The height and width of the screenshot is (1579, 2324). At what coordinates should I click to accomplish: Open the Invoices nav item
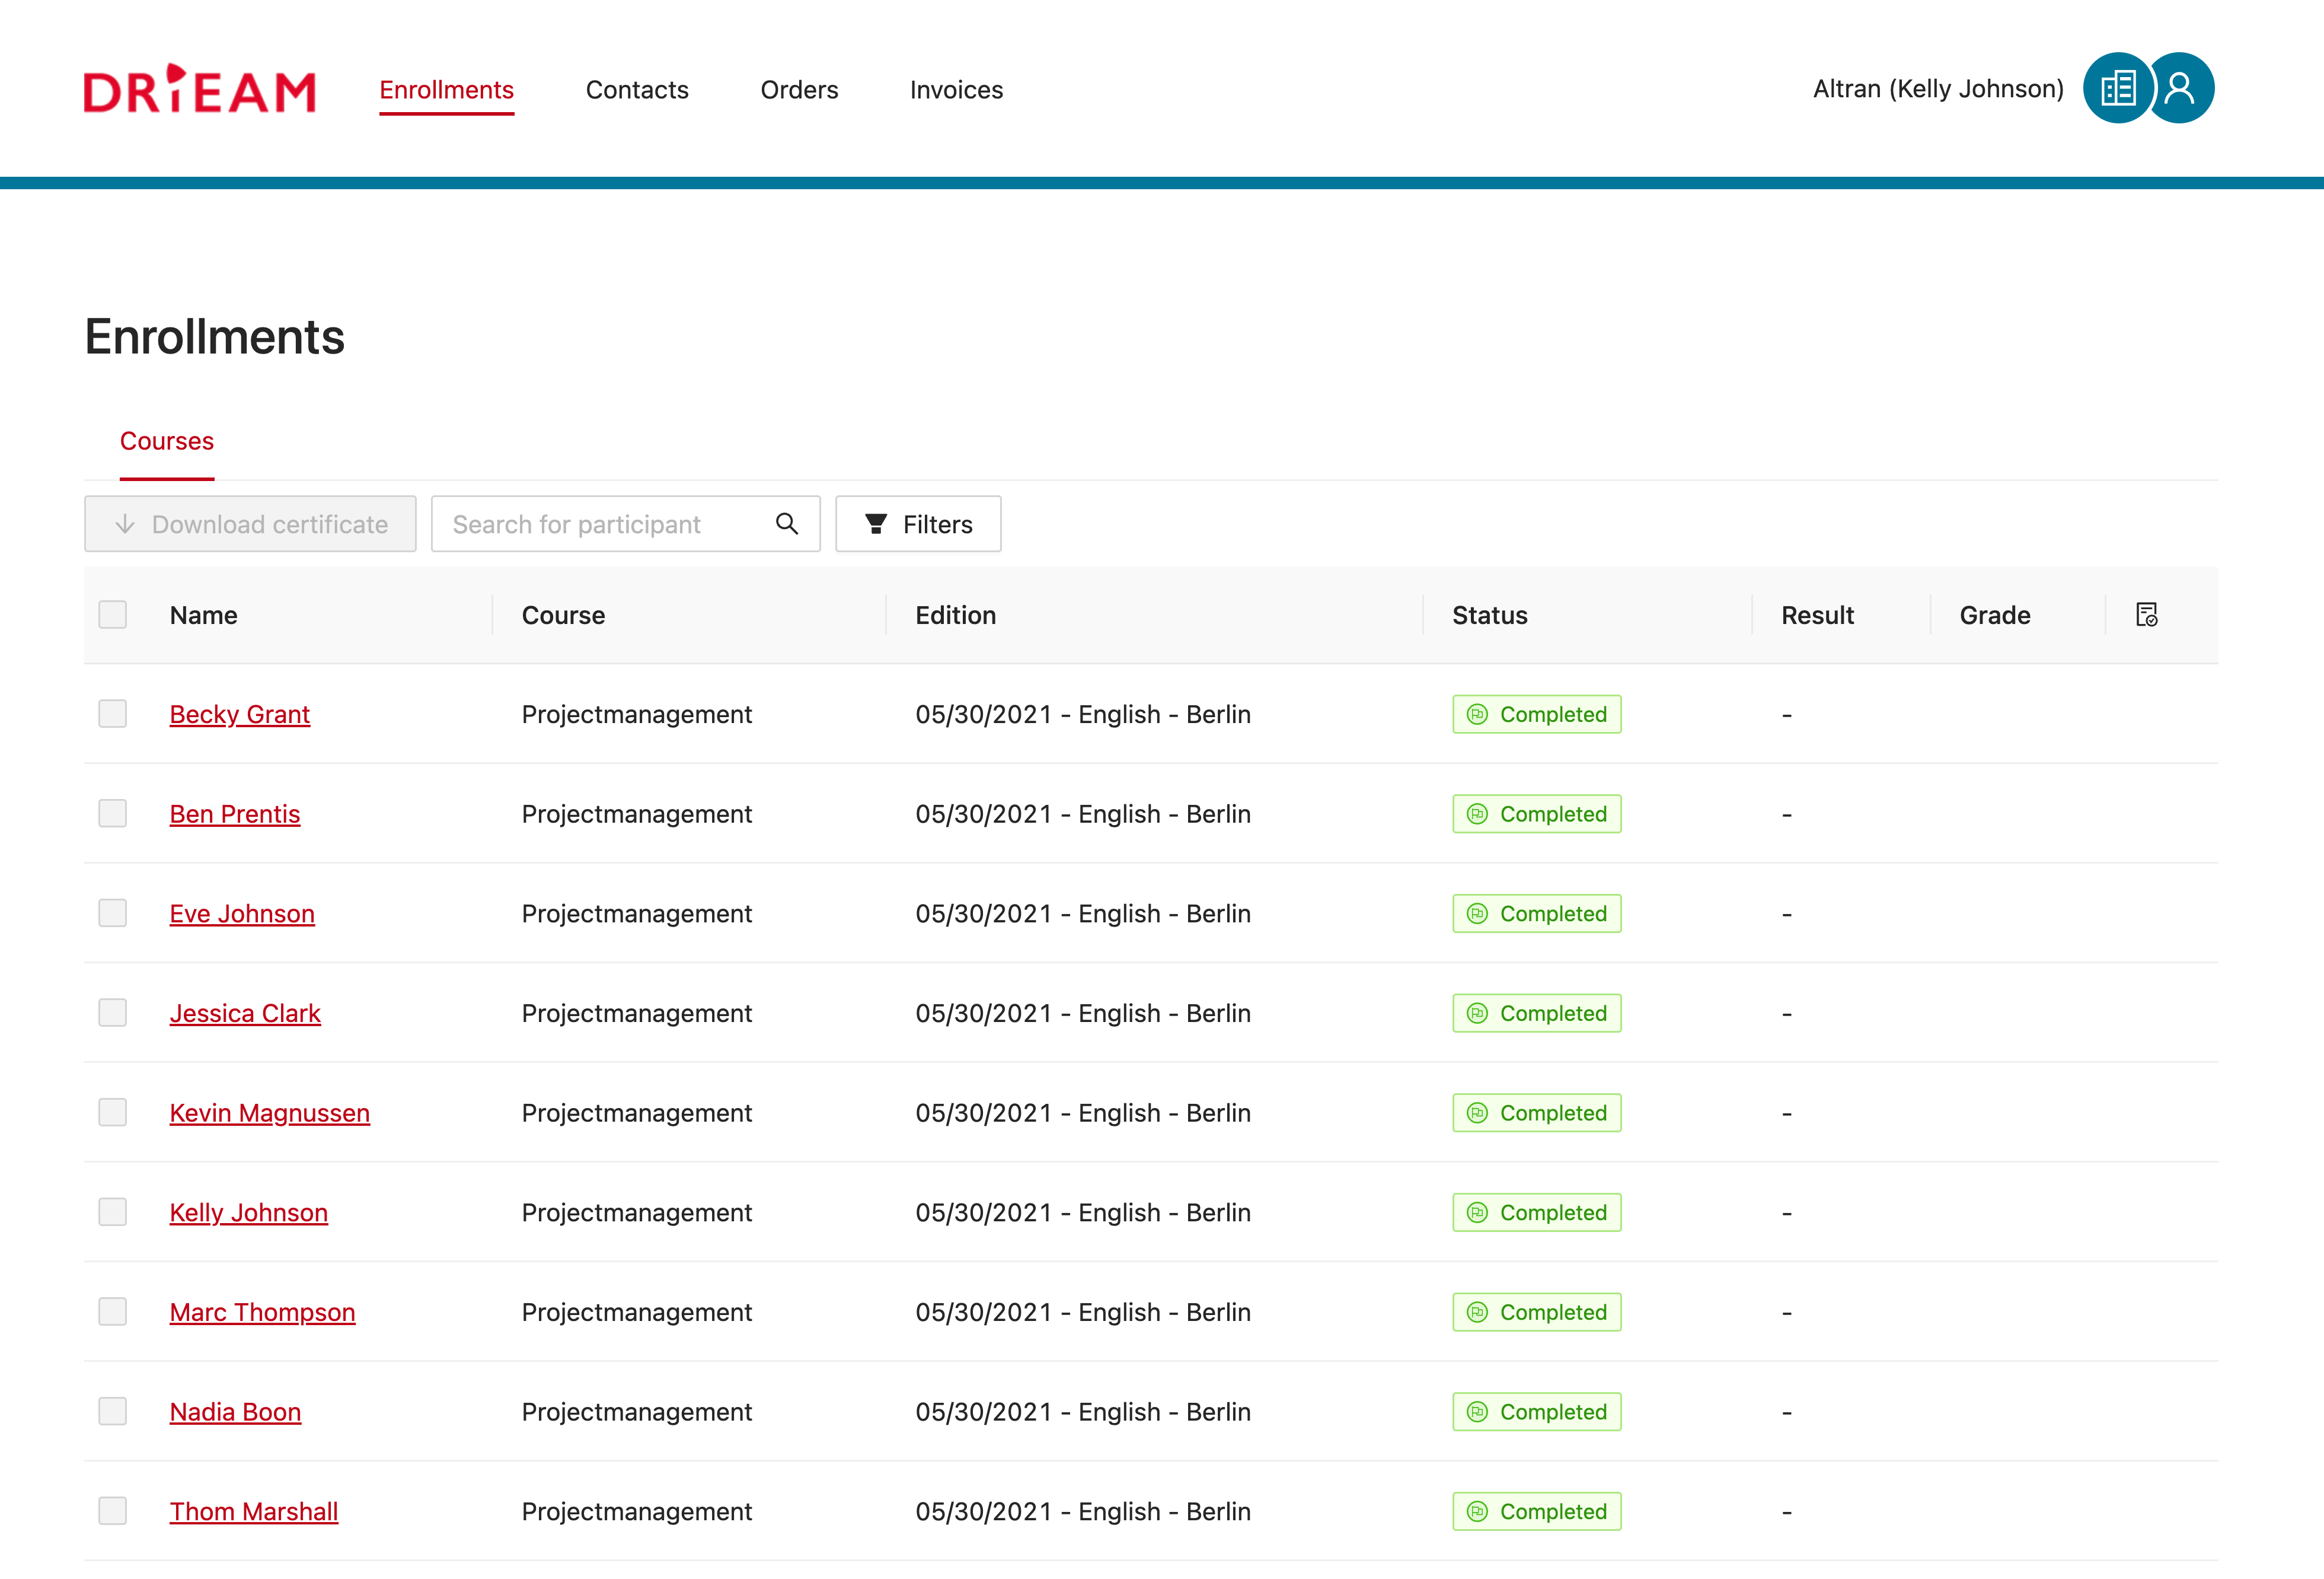(956, 90)
